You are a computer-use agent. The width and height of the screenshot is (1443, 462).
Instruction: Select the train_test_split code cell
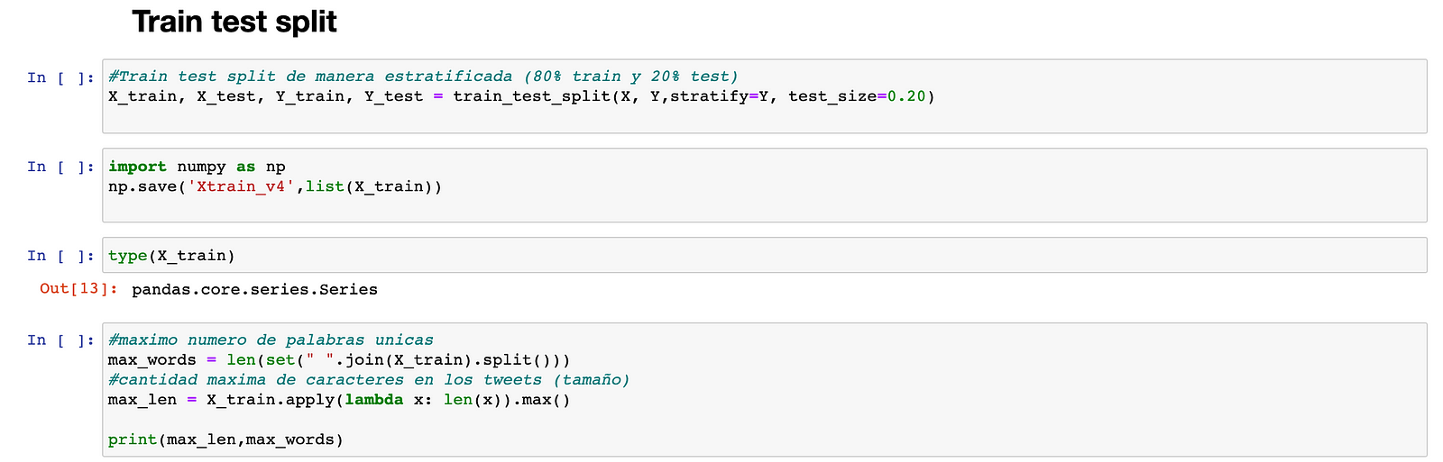[765, 96]
